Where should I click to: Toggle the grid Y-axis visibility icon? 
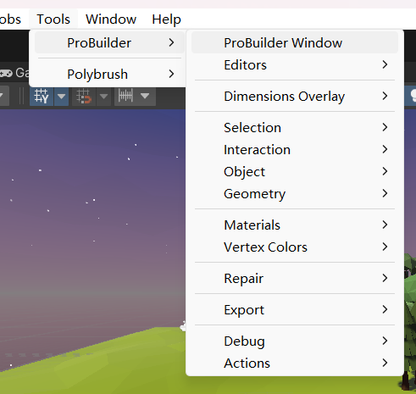coord(42,97)
